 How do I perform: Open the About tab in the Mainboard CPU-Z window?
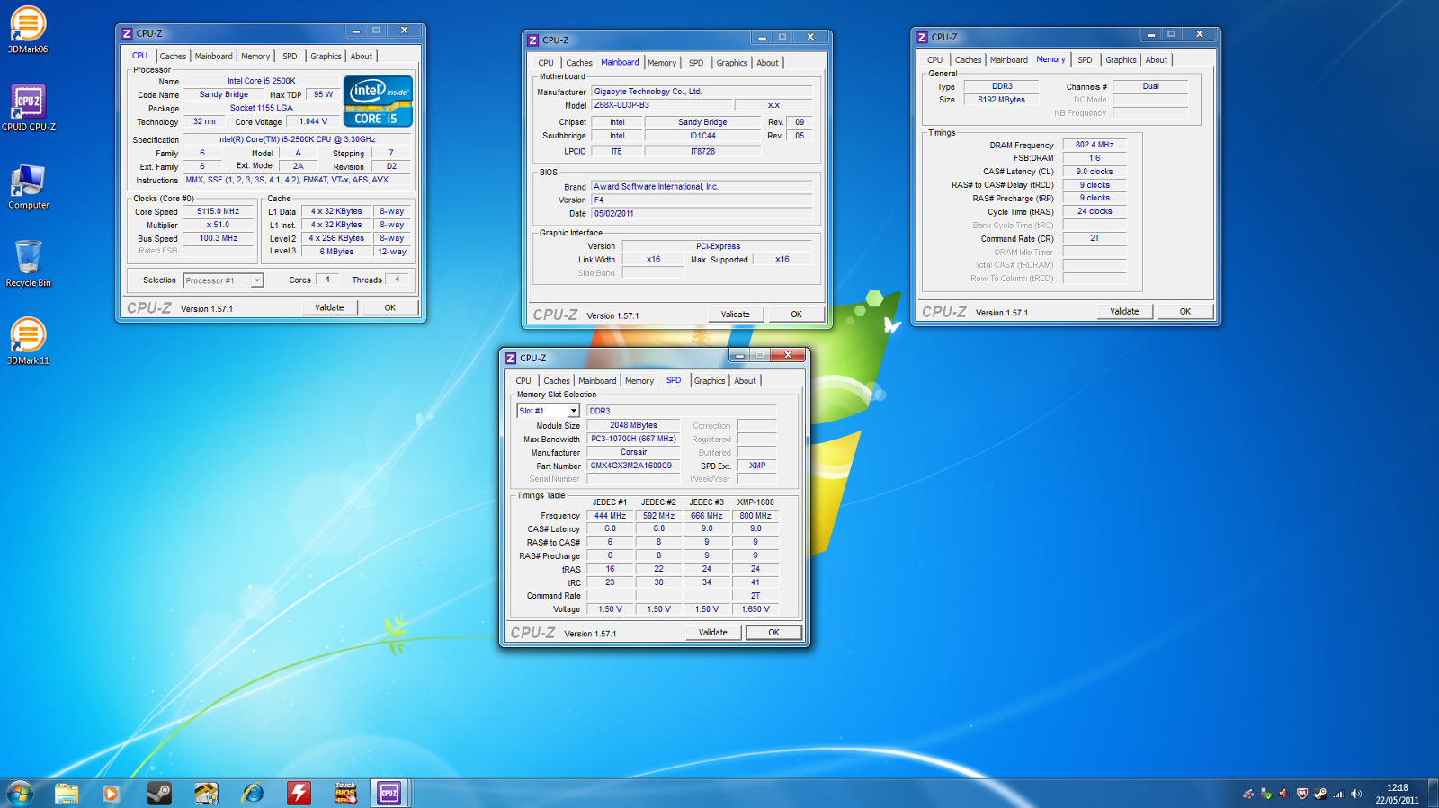click(767, 63)
